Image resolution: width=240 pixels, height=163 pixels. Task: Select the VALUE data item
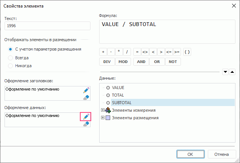coord(118,88)
